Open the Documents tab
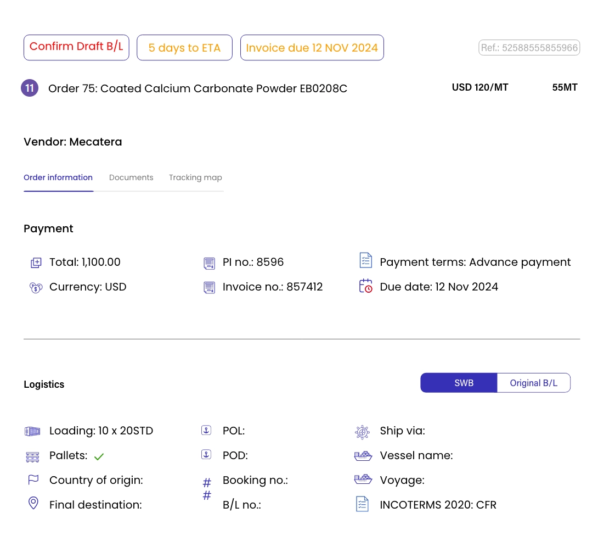The image size is (598, 541). [131, 177]
